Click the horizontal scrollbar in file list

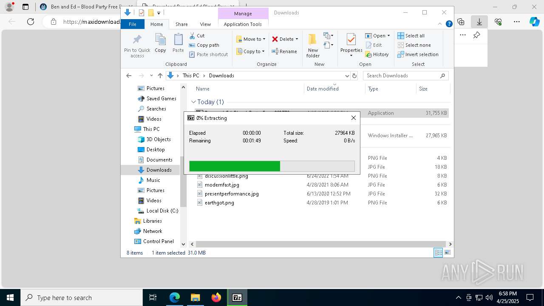point(321,244)
